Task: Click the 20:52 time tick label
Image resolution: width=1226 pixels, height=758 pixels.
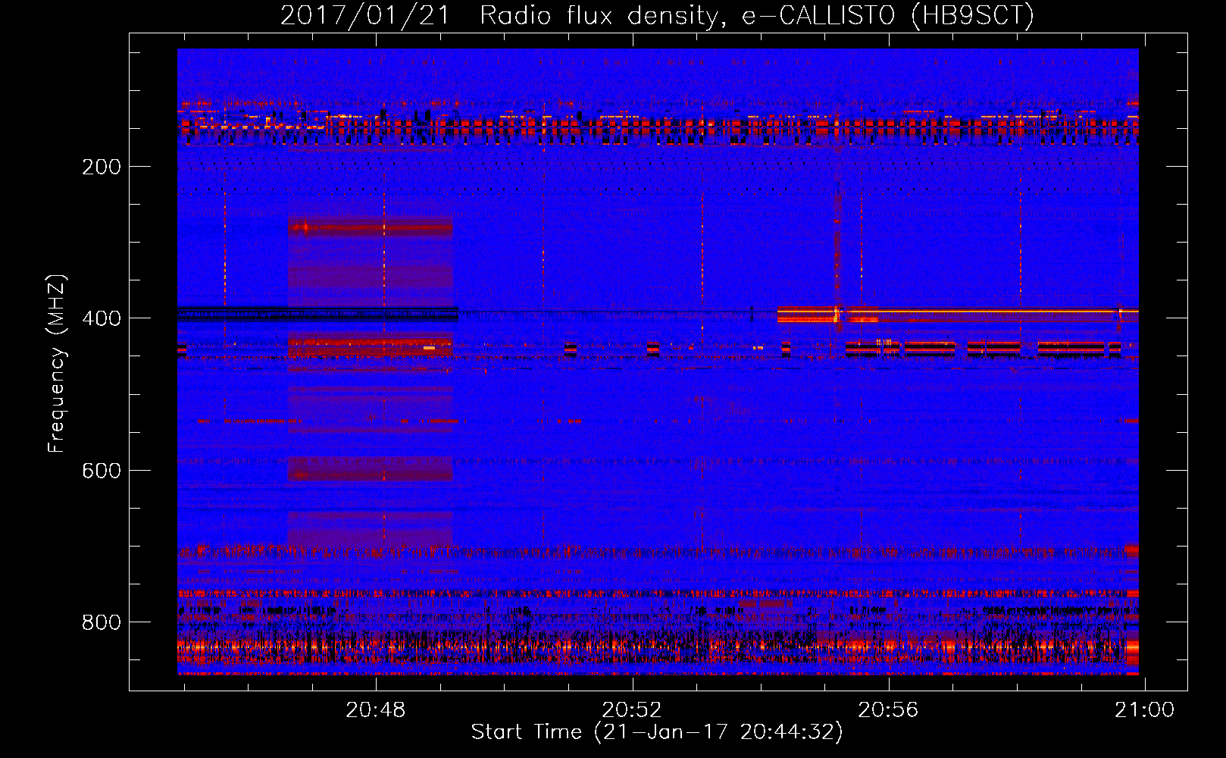Action: coord(632,710)
